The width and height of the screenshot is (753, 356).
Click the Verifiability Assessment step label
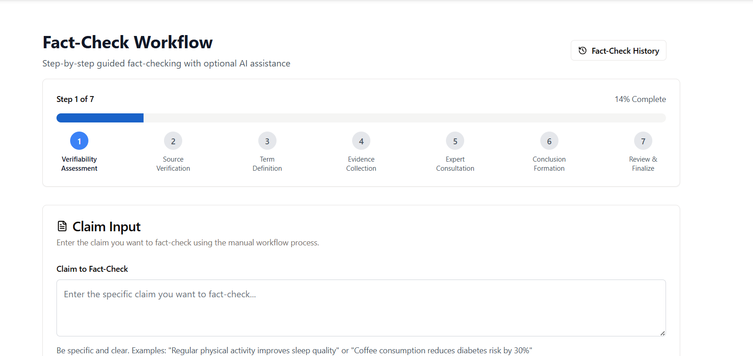point(79,164)
